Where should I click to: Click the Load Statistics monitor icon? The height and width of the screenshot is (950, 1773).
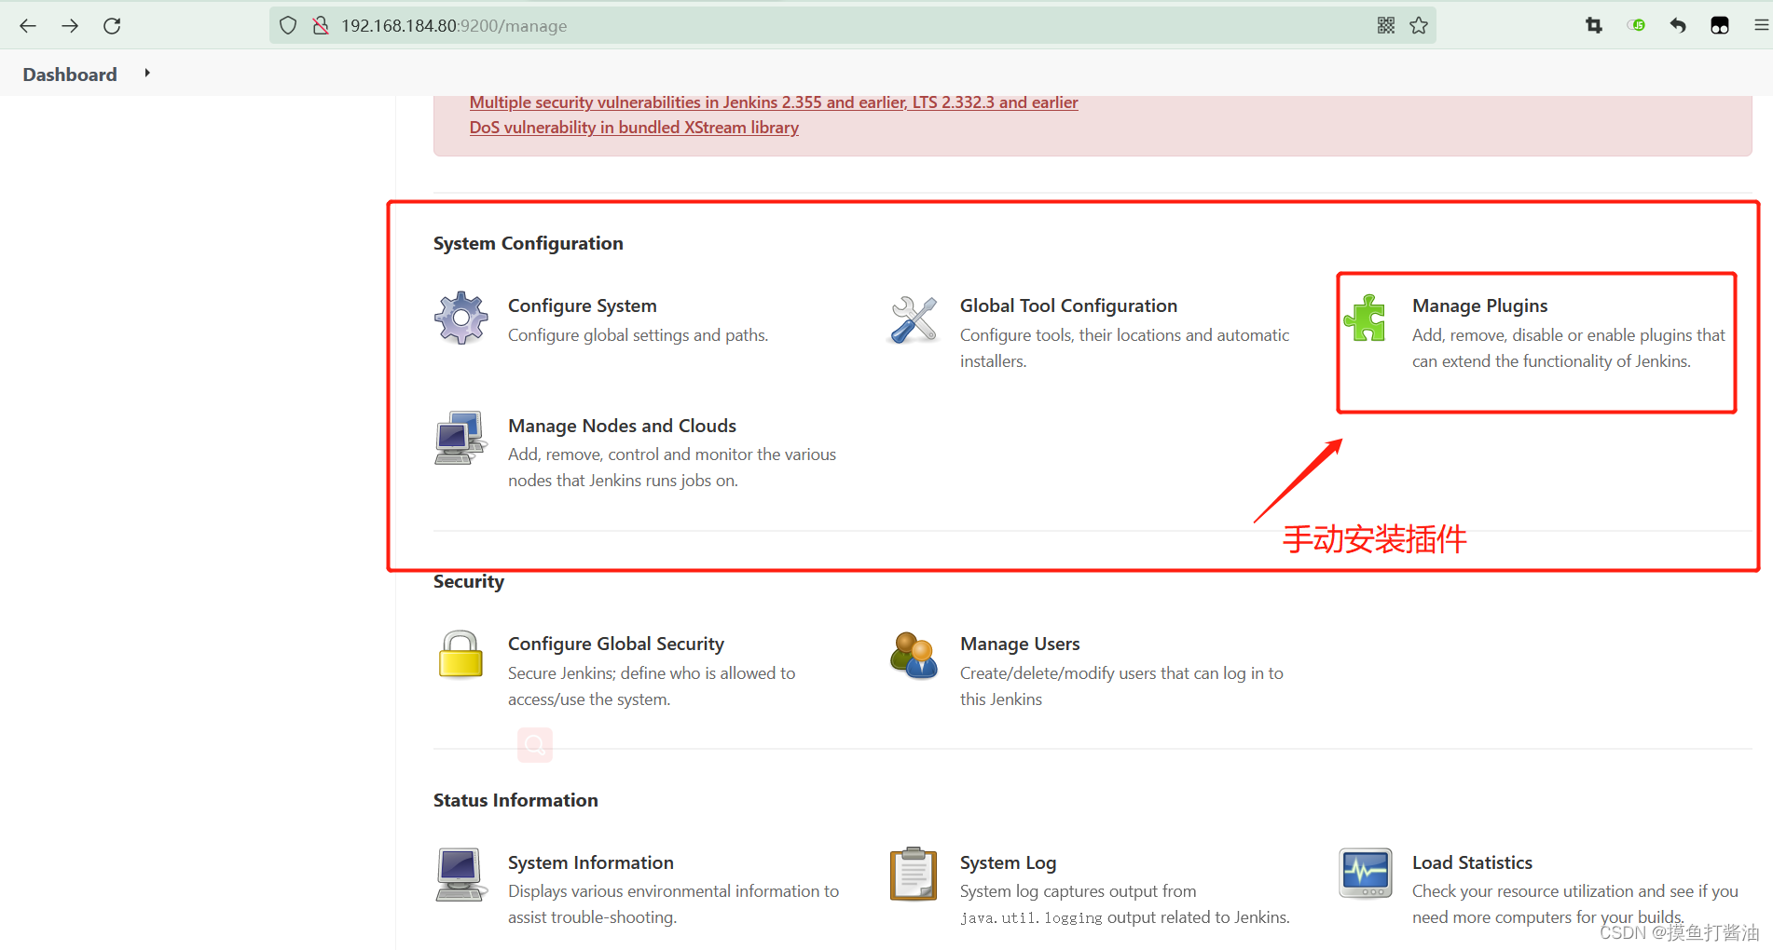coord(1366,873)
